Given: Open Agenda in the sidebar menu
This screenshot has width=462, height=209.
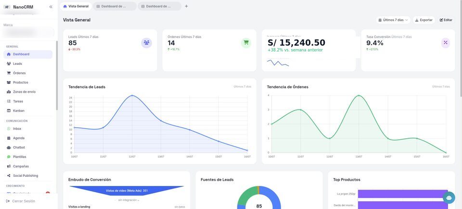Looking at the screenshot, I should point(28,138).
